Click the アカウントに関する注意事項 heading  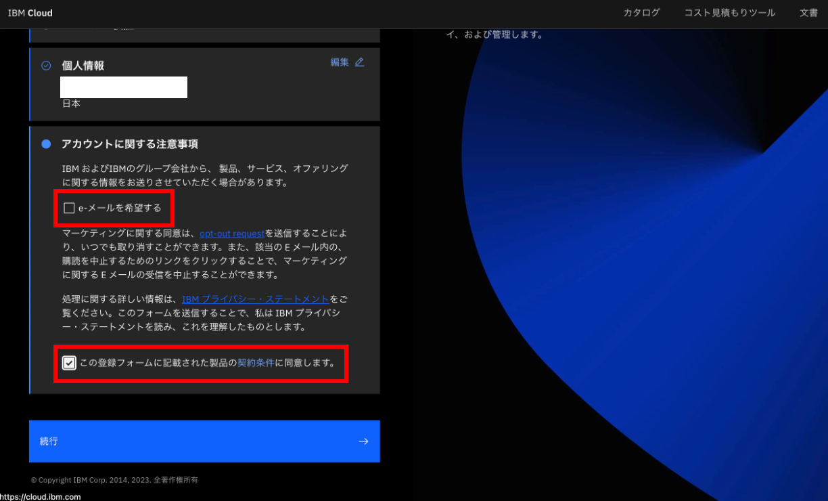129,144
